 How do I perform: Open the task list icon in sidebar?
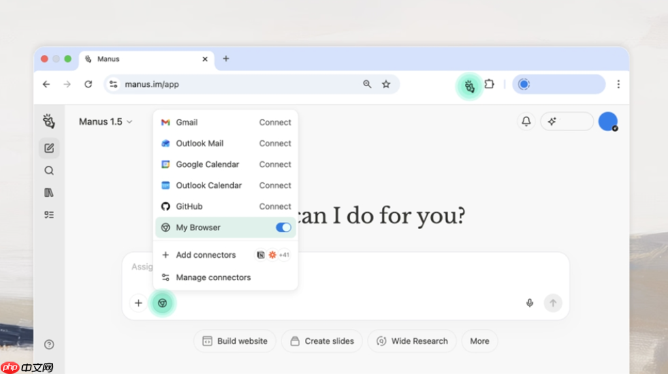pos(49,215)
